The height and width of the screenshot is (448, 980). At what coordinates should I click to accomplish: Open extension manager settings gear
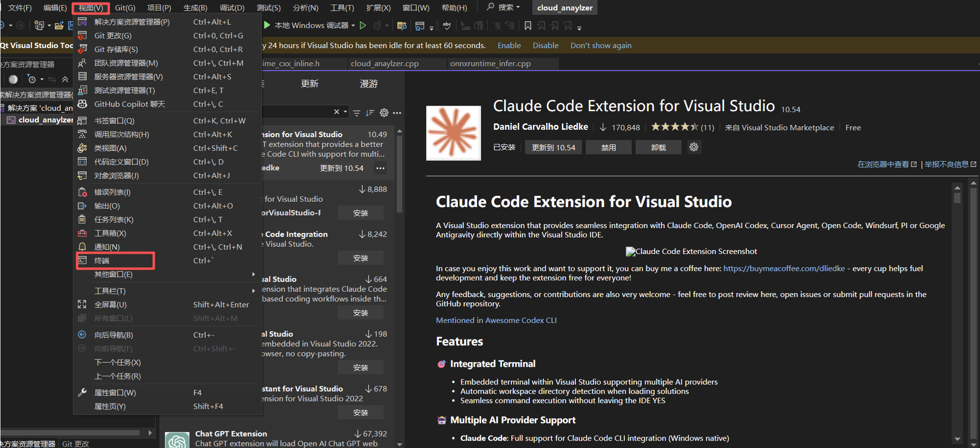[x=384, y=113]
